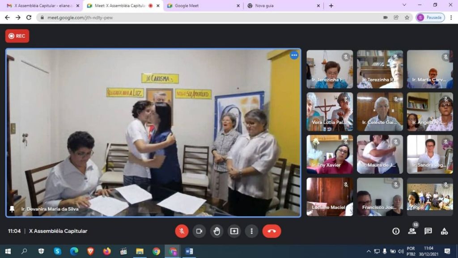The height and width of the screenshot is (258, 458).
Task: Open options on Devanira's main video tile
Action: 294,55
